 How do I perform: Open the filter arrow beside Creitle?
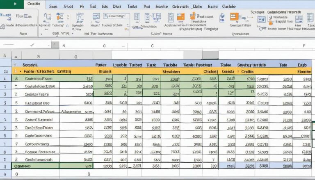point(238,71)
